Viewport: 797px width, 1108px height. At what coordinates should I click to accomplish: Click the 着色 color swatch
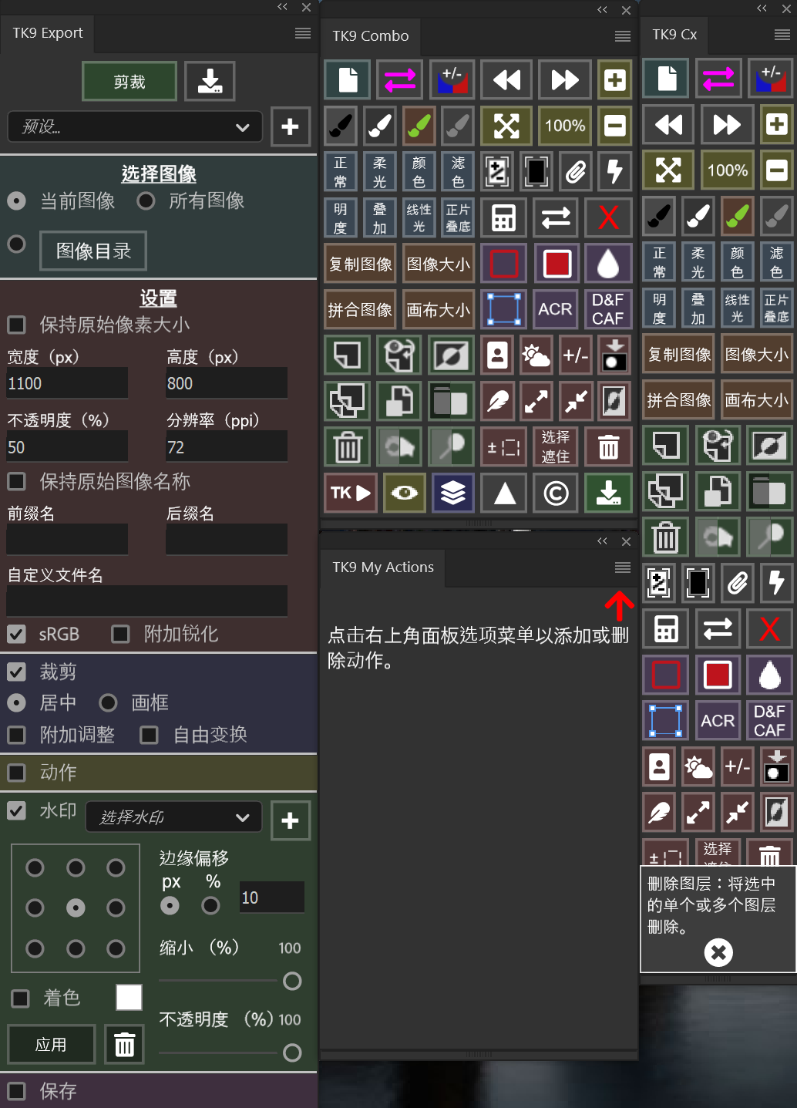tap(128, 997)
